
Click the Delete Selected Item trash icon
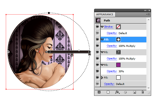pyautogui.click(x=142, y=92)
